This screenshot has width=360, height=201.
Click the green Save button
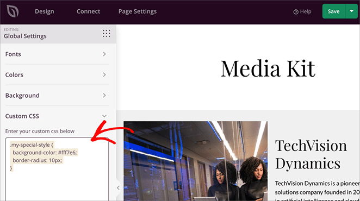[333, 11]
